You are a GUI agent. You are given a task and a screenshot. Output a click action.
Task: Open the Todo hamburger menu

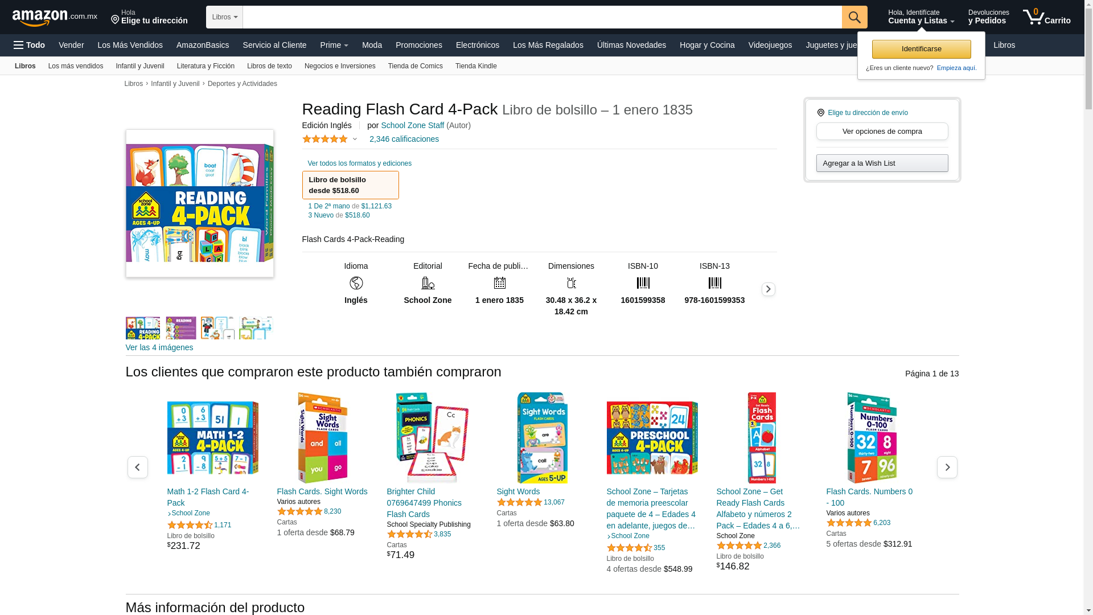(x=29, y=45)
